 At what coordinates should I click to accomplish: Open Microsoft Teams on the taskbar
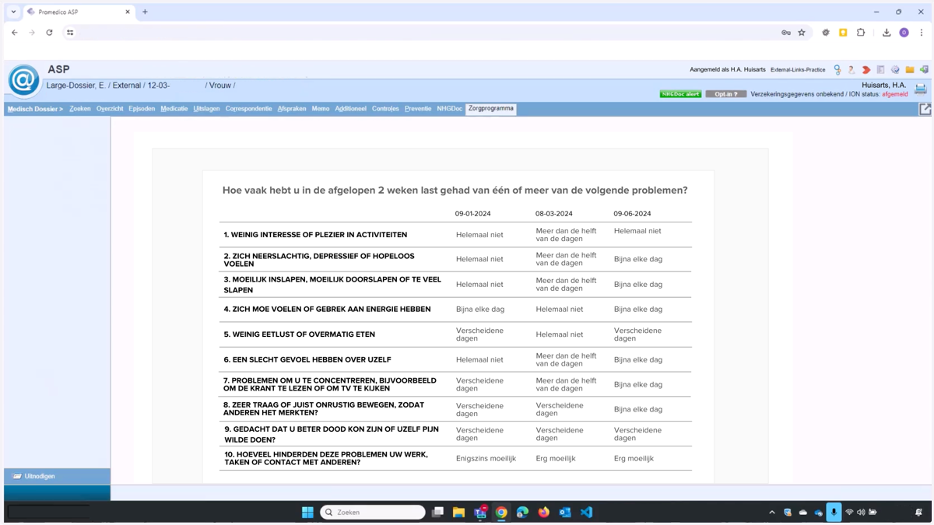click(x=480, y=512)
